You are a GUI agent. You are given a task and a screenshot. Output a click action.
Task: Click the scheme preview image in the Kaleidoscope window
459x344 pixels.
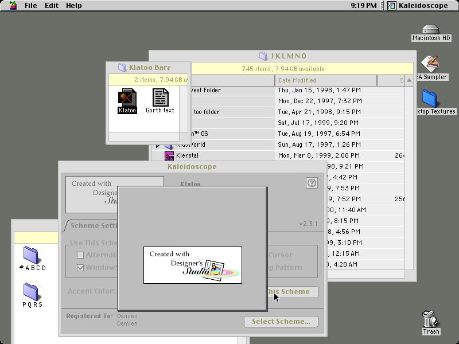[x=92, y=194]
